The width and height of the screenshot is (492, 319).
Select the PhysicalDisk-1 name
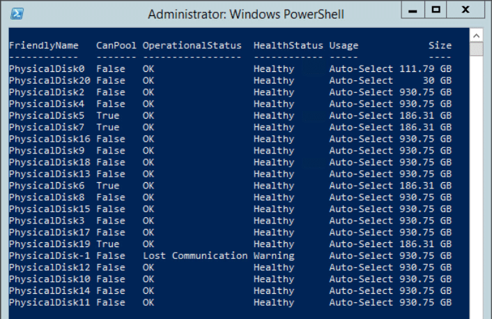coord(49,256)
